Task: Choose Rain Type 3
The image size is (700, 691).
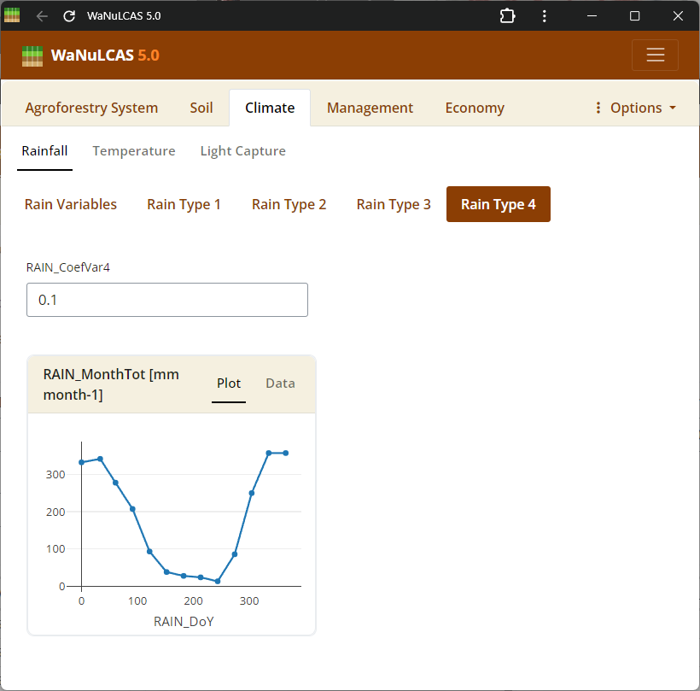Action: click(x=394, y=204)
